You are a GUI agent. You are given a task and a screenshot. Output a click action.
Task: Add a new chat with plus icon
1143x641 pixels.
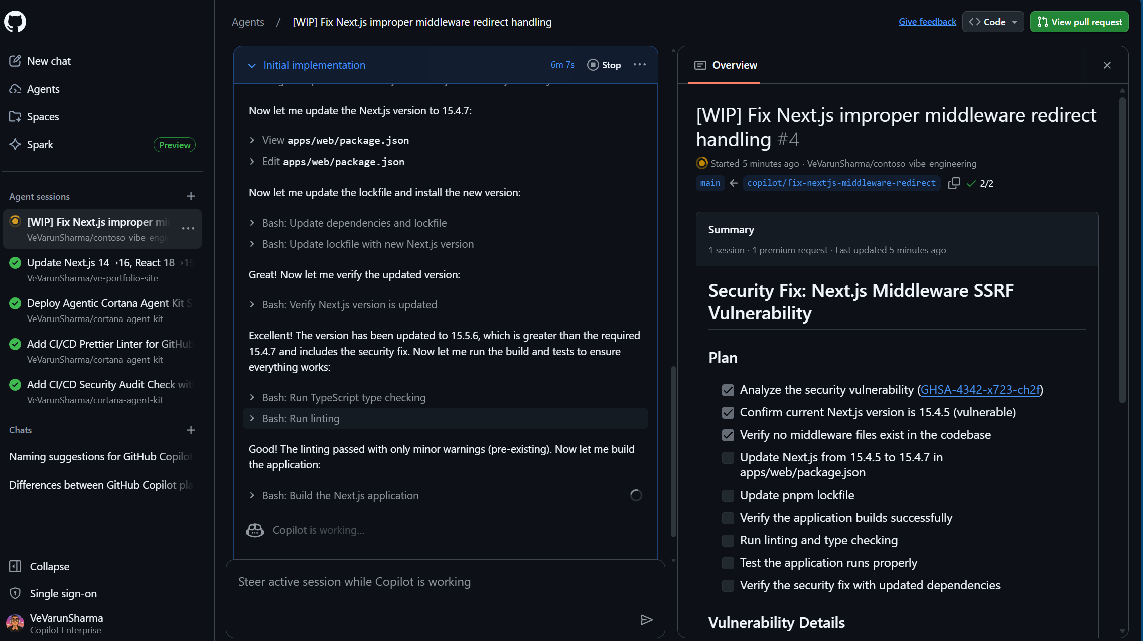click(191, 430)
